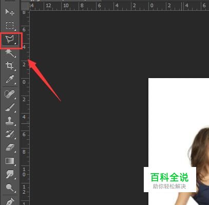Click the image canvas with the girl
209x205 pixels.
point(179,141)
